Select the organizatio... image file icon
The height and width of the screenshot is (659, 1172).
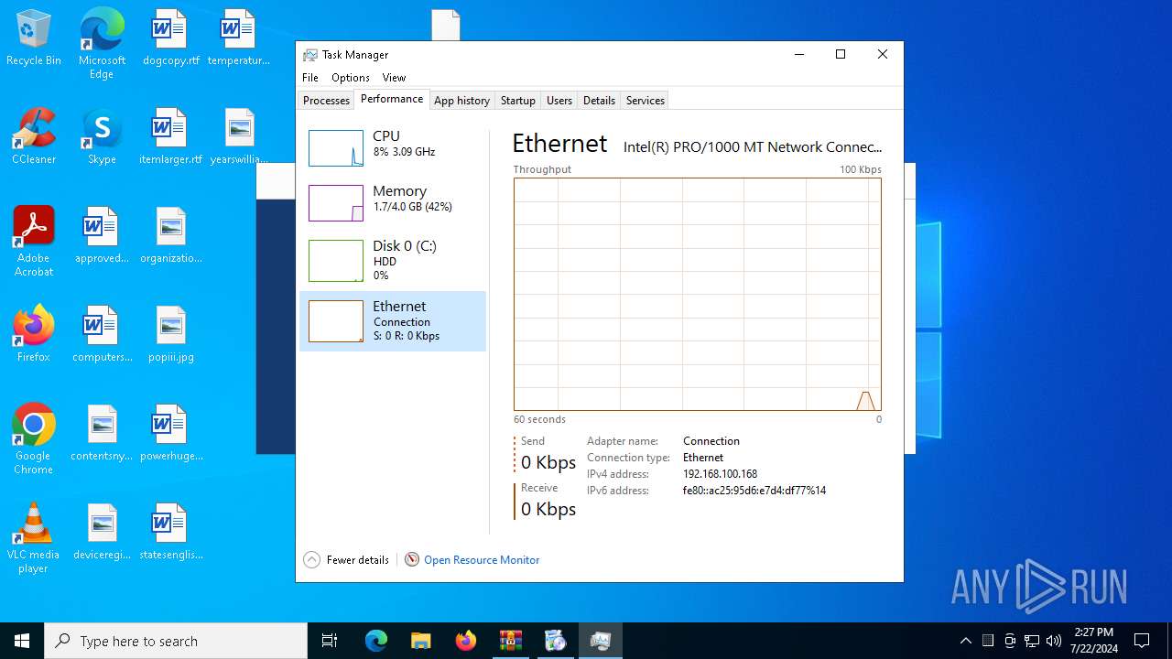[170, 236]
